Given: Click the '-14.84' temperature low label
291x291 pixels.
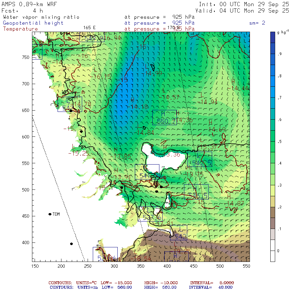Looking at the screenshot, I should pos(144,133).
